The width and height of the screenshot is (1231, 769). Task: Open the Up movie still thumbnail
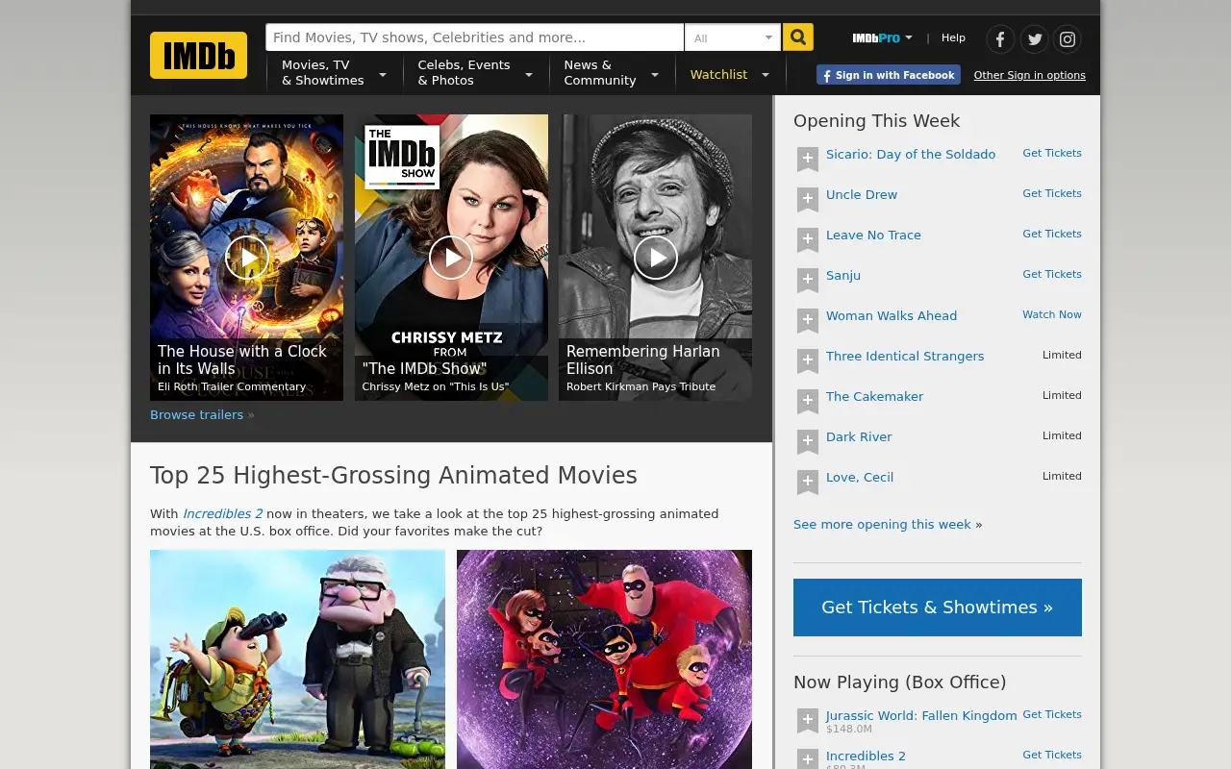click(297, 659)
